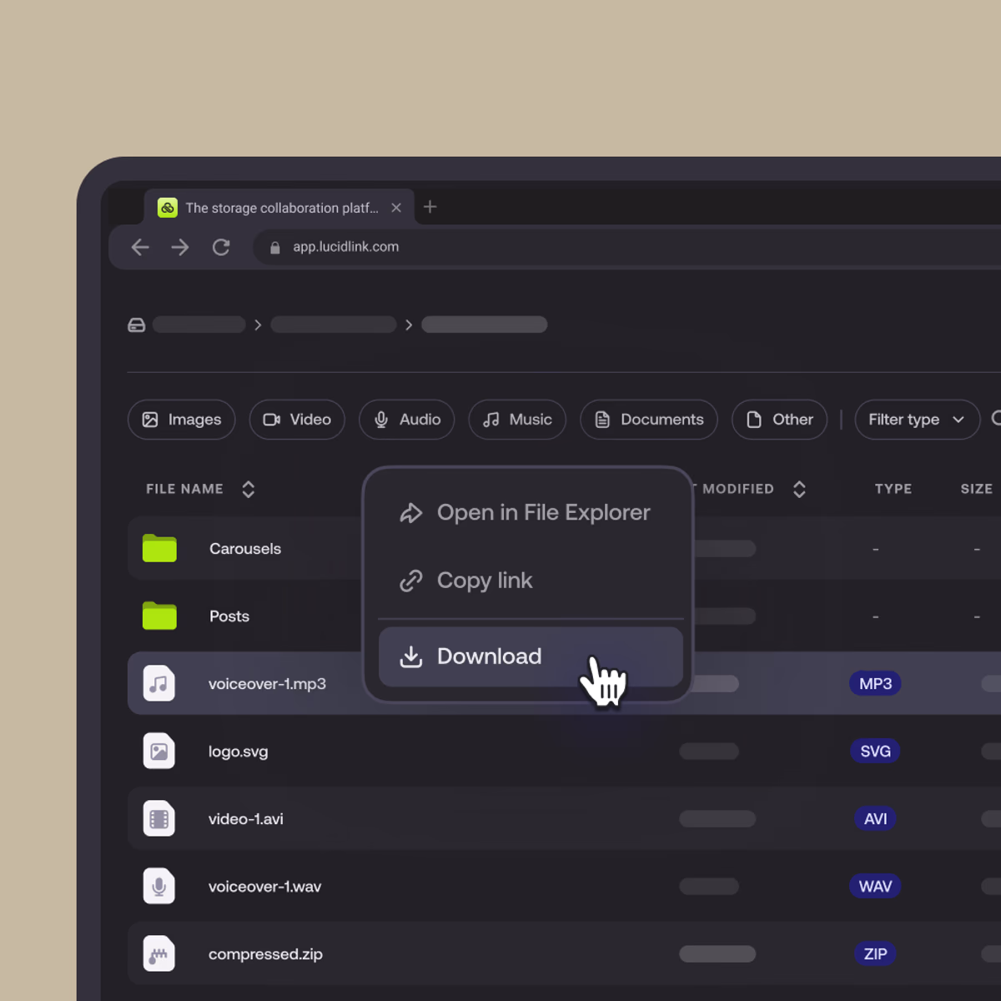Viewport: 1001px width, 1001px height.
Task: Click the logo.svg image file icon
Action: coord(158,752)
